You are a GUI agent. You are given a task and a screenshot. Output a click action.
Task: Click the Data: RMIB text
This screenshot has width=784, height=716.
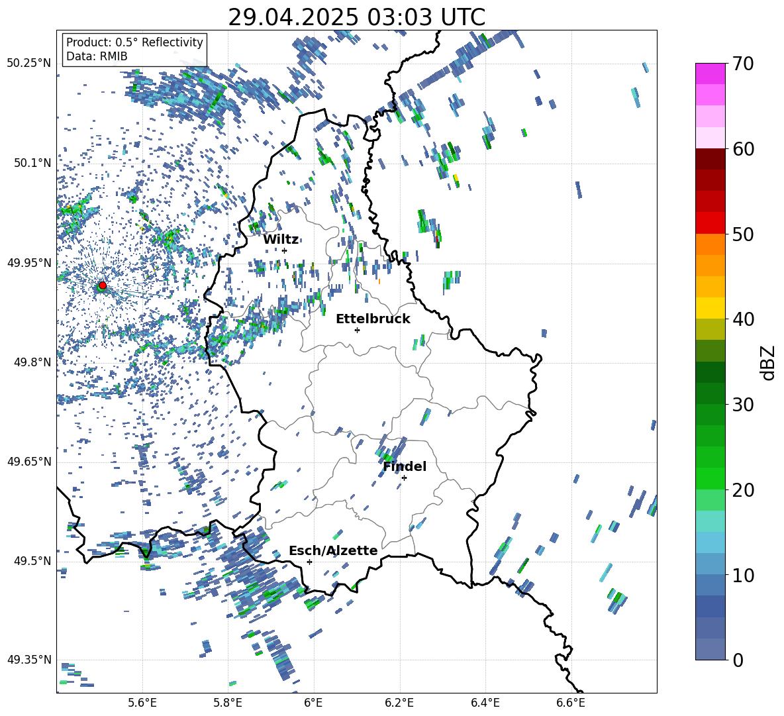(97, 56)
